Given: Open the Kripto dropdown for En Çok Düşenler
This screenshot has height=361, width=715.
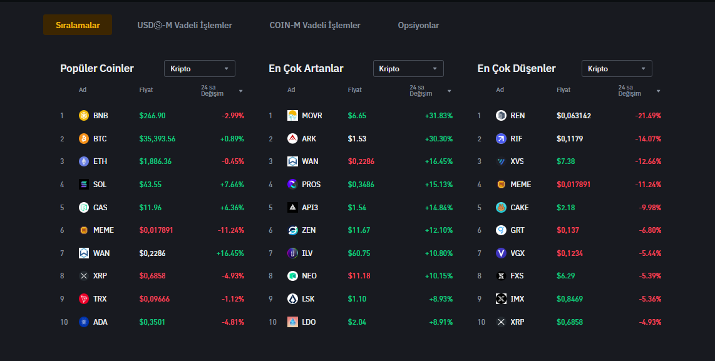Looking at the screenshot, I should click(617, 69).
